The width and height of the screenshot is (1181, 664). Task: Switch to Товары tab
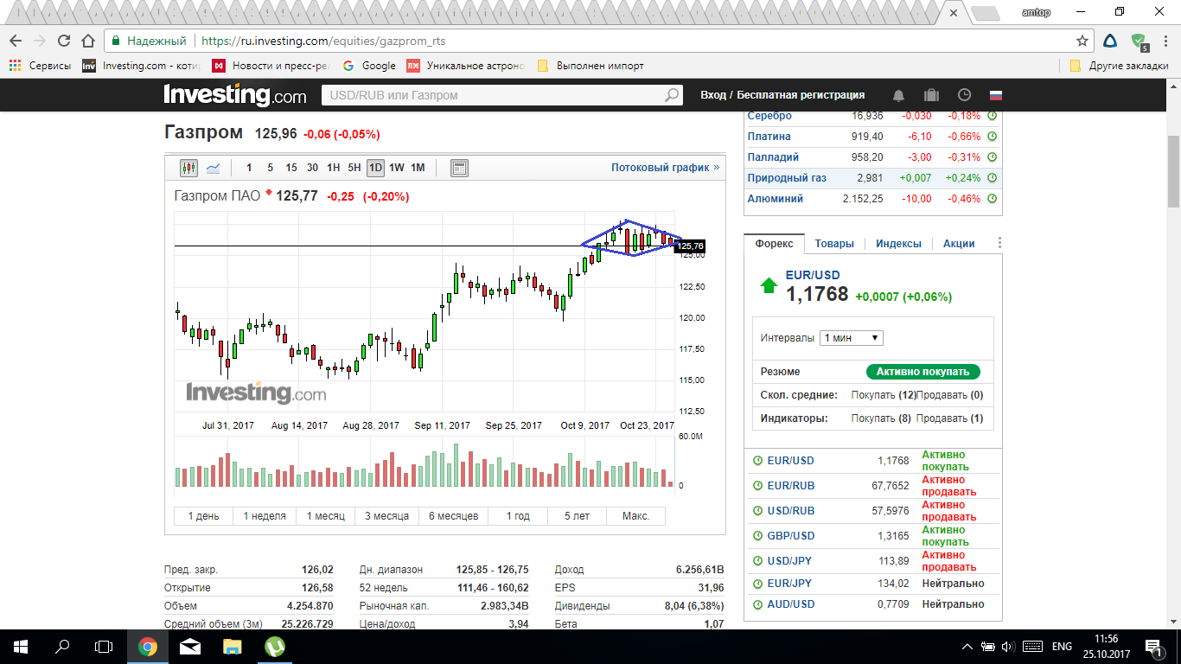click(x=834, y=244)
